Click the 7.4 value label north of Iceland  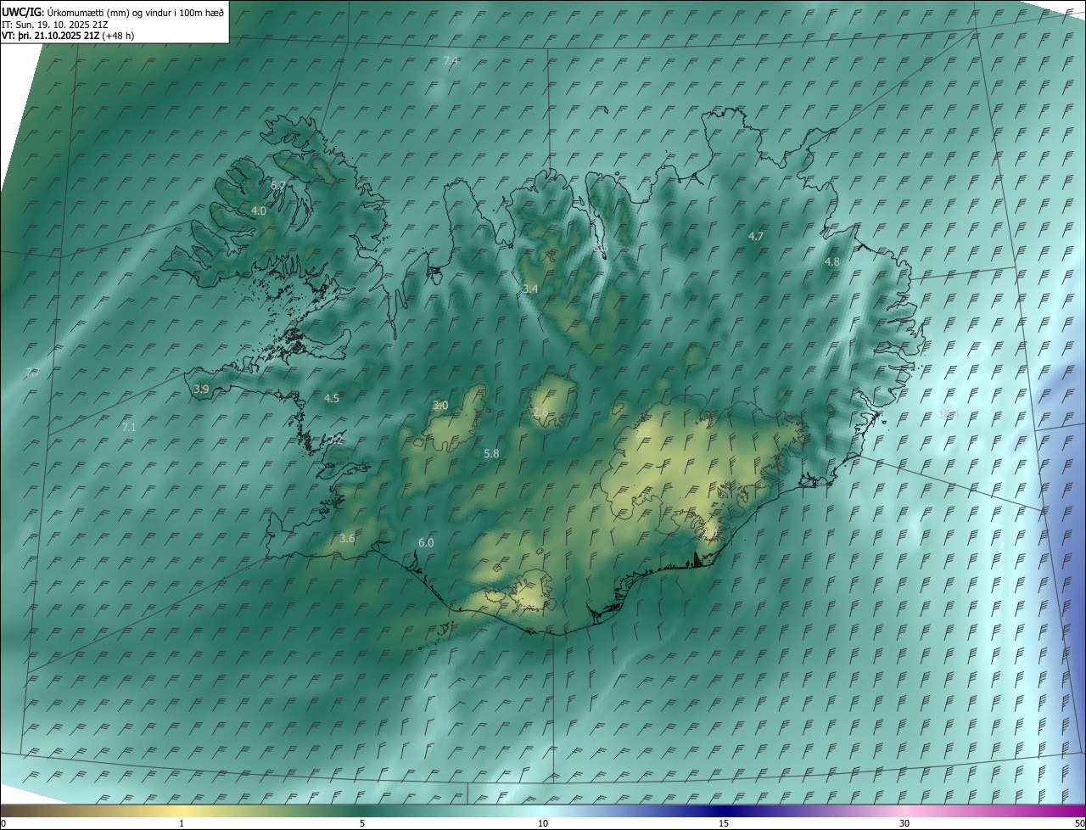451,60
